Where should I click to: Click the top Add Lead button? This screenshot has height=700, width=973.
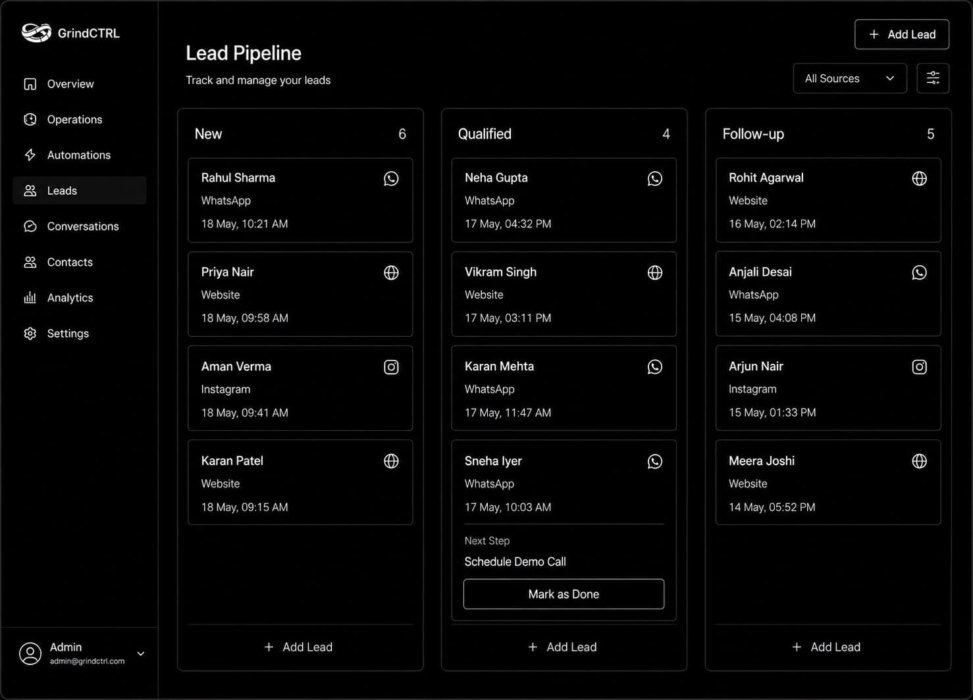coord(902,34)
